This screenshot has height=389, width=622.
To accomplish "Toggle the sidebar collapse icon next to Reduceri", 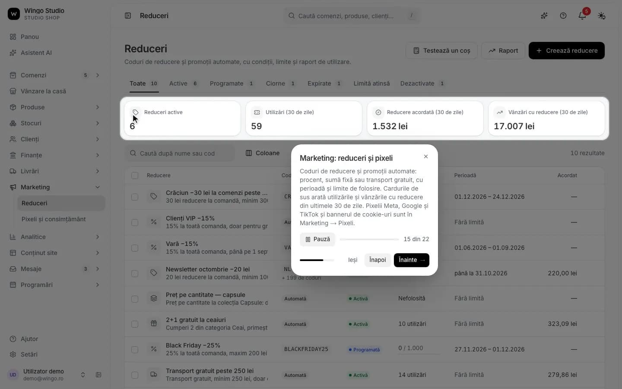I will 128,16.
